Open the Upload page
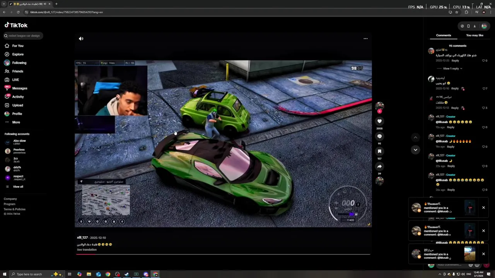The width and height of the screenshot is (495, 278). coord(14,105)
